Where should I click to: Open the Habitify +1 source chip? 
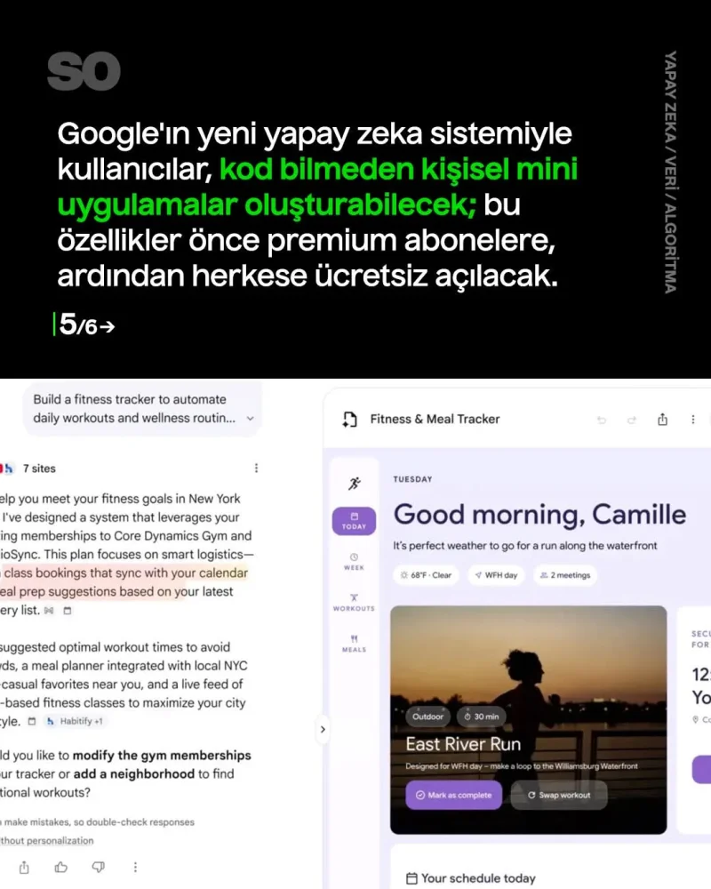click(75, 721)
